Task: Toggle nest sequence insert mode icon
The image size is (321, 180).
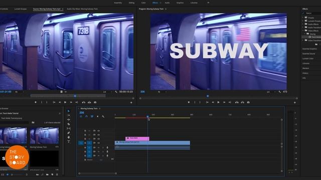Action: pos(81,116)
